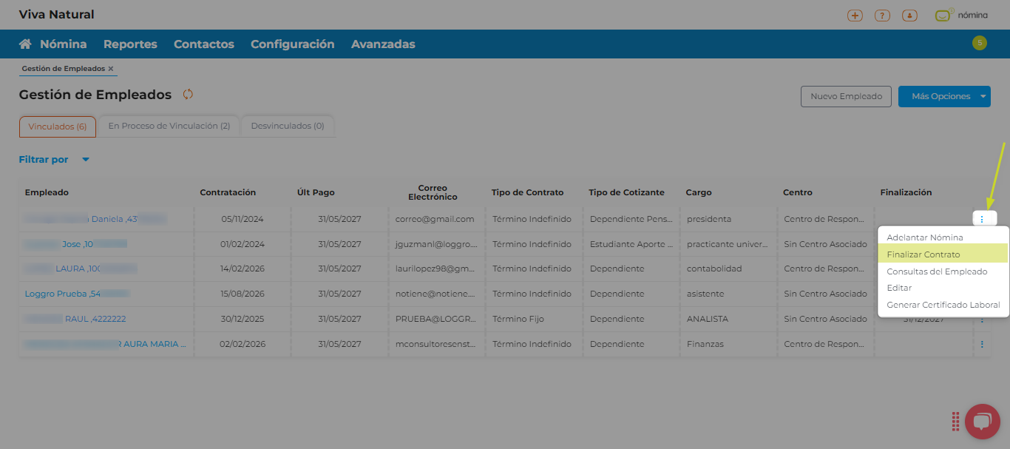This screenshot has width=1010, height=449.
Task: Click the Centro column header
Action: 798,192
